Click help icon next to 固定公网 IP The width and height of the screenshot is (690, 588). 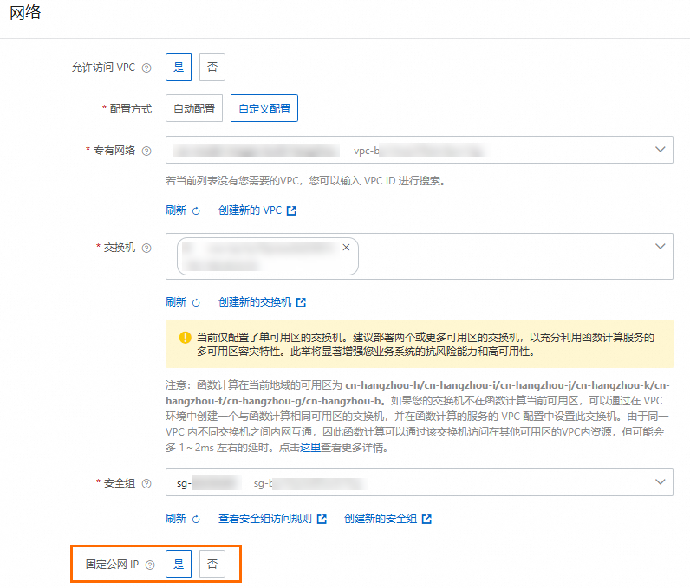(x=150, y=565)
